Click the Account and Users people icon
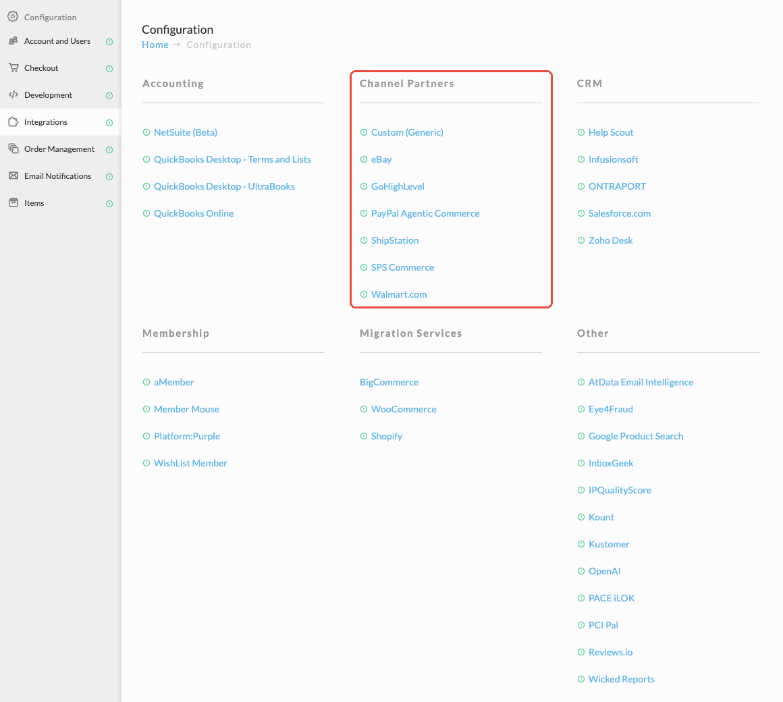This screenshot has width=783, height=702. click(x=13, y=41)
